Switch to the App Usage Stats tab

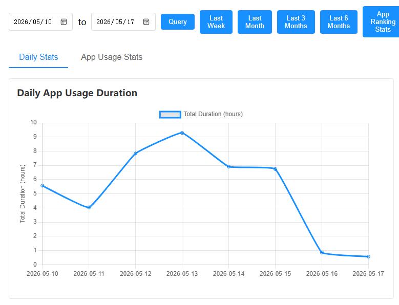[x=112, y=57]
